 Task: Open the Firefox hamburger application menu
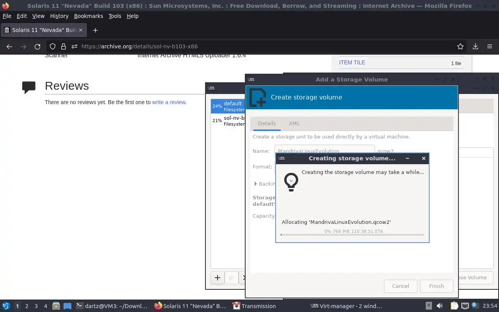[x=490, y=46]
